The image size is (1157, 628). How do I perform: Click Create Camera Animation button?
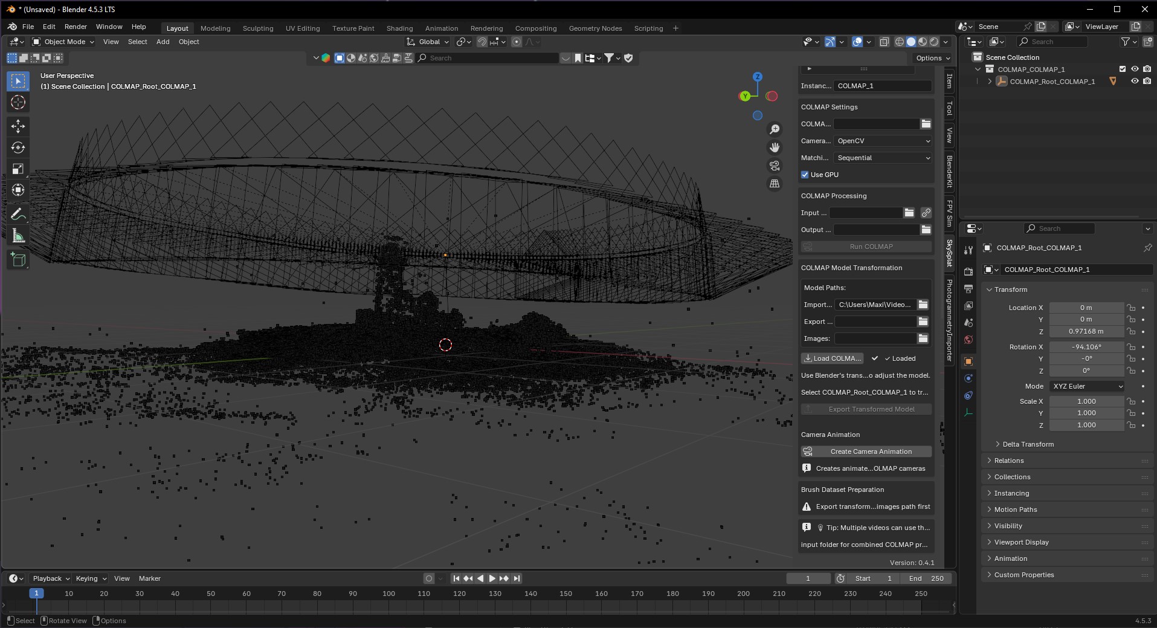(866, 452)
